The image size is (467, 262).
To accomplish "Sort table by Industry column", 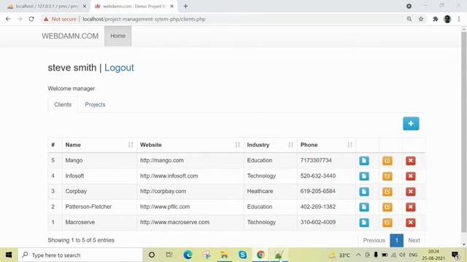I will click(x=270, y=145).
